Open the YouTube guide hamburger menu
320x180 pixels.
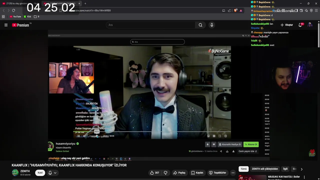[x=6, y=25]
